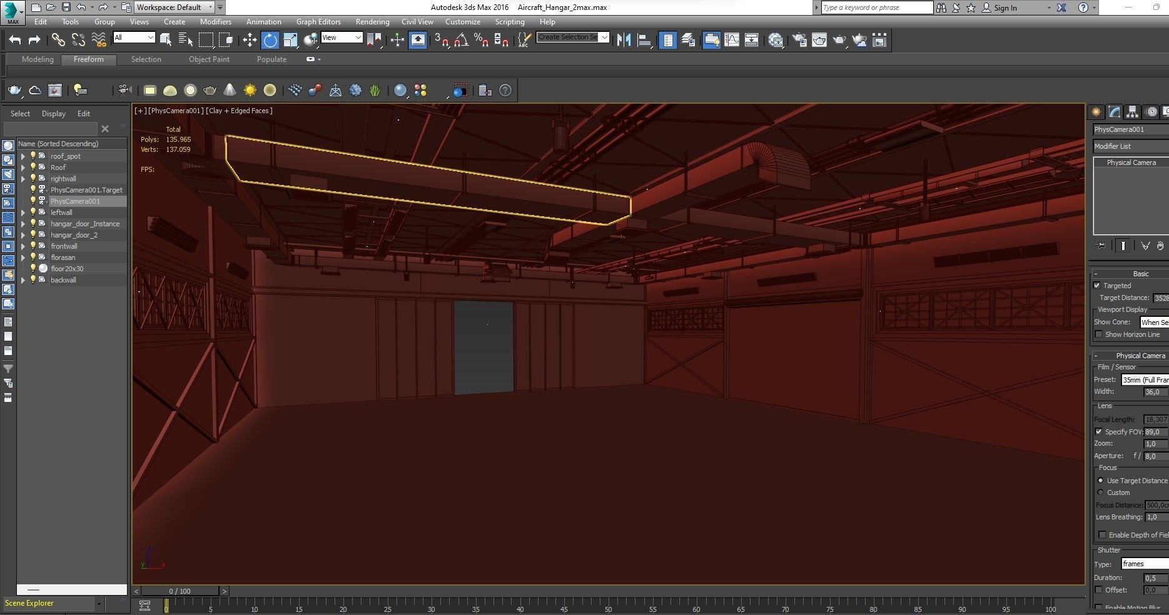The height and width of the screenshot is (615, 1169).
Task: Enable the Percent Snap toggle
Action: 481,40
